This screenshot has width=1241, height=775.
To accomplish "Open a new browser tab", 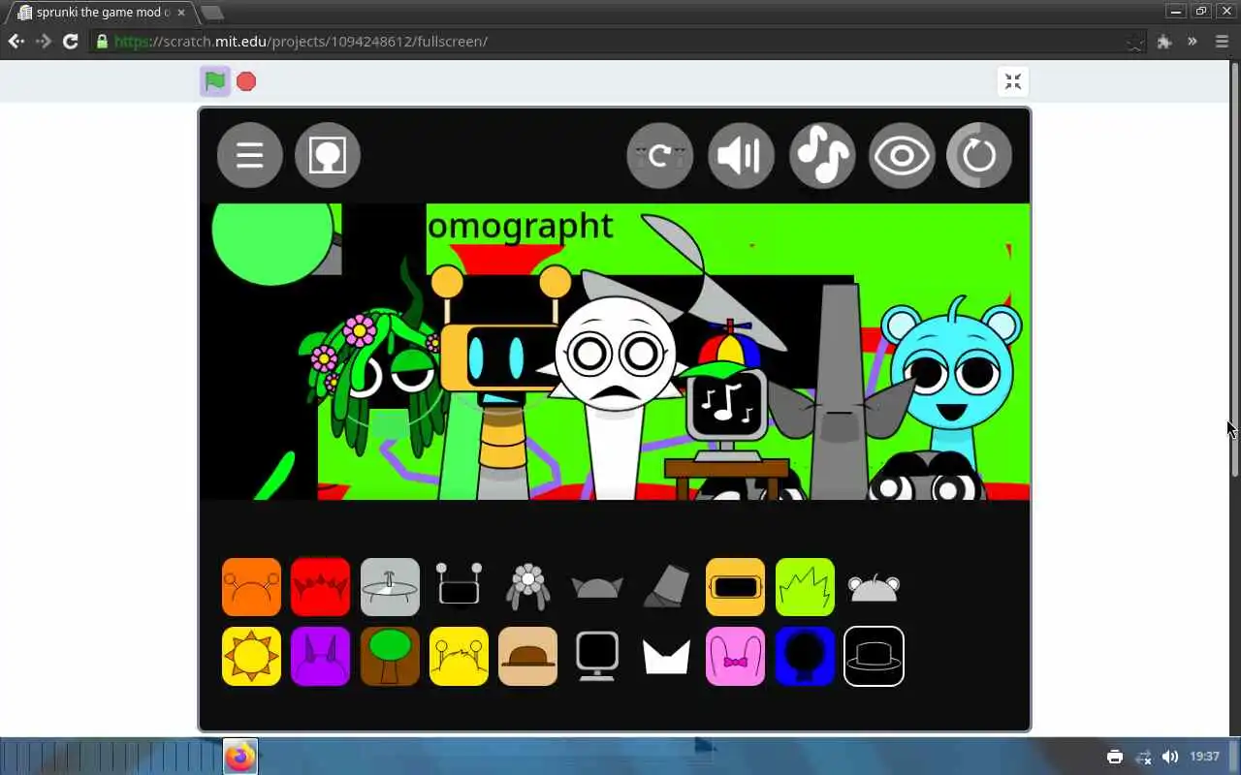I will click(x=211, y=13).
